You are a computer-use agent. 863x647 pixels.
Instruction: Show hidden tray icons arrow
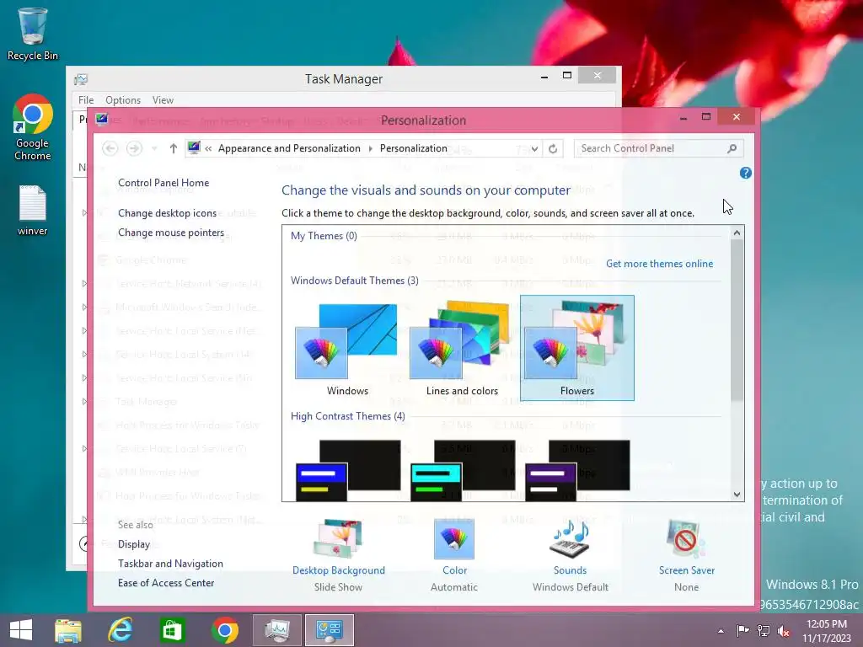click(721, 631)
